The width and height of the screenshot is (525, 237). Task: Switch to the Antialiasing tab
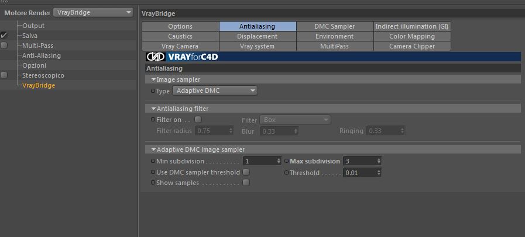pyautogui.click(x=258, y=26)
